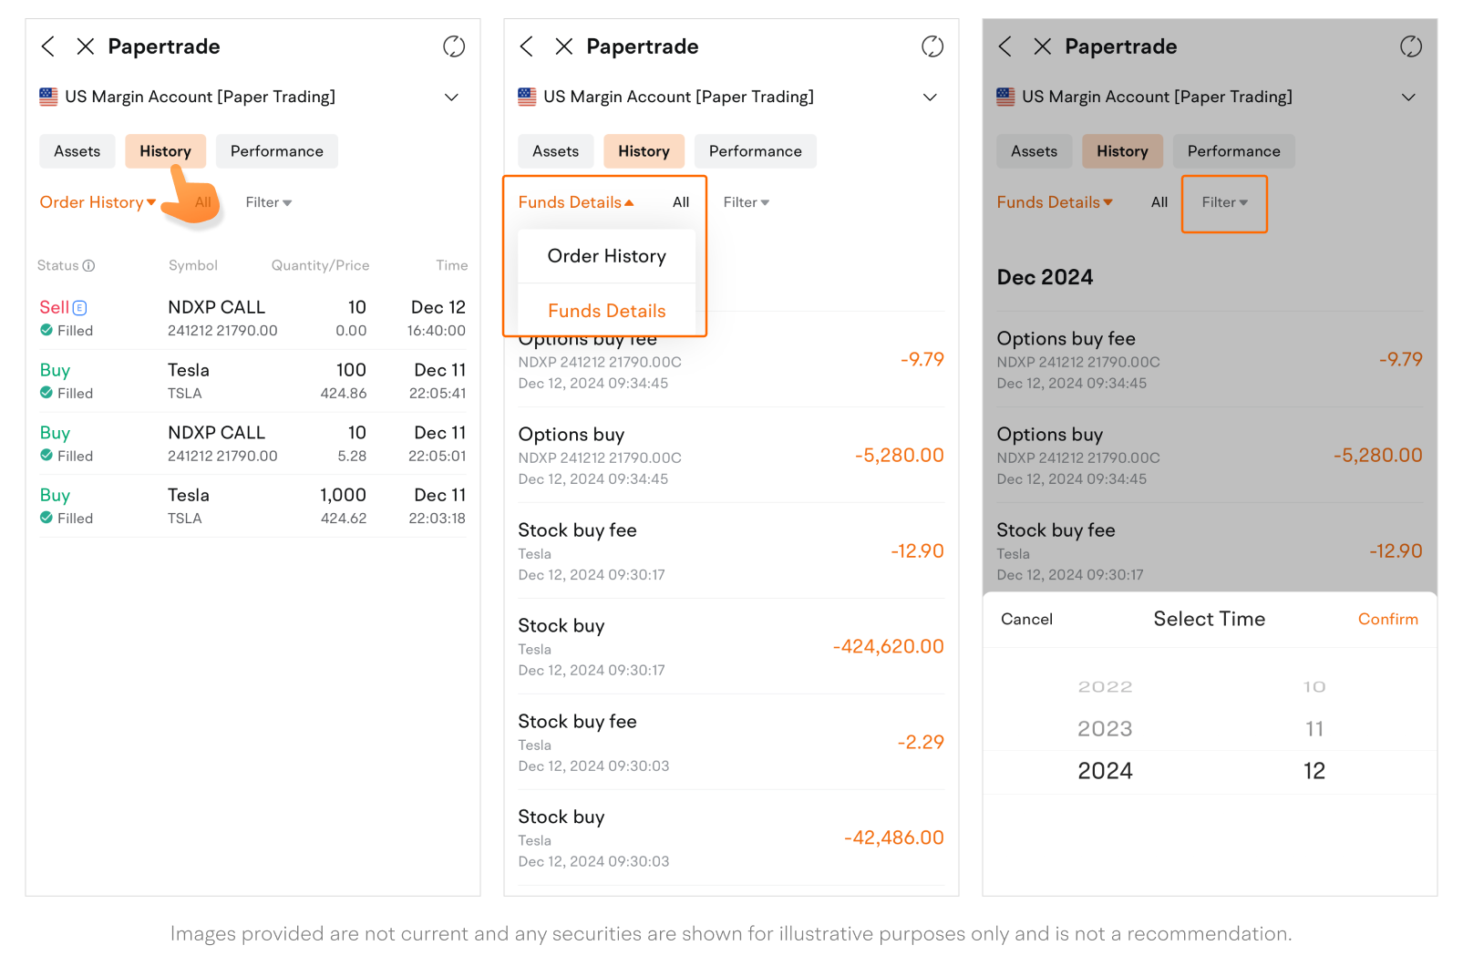Tap Confirm in the Select Time sheet
The width and height of the screenshot is (1463, 966).
(x=1387, y=620)
